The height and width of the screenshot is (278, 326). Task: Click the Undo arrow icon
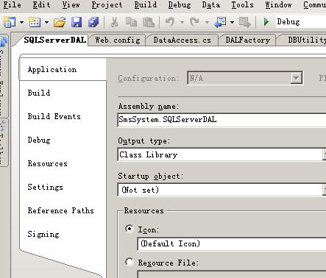pyautogui.click(x=169, y=22)
